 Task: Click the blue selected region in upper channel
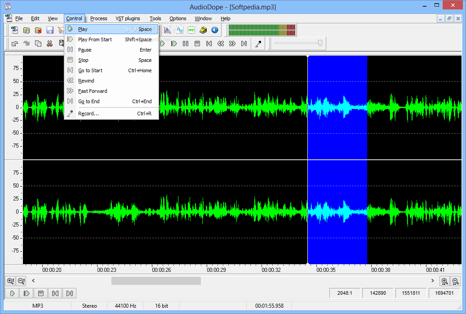[x=337, y=108]
